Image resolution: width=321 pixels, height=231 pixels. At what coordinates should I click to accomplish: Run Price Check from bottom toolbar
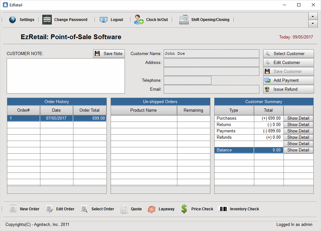point(202,209)
